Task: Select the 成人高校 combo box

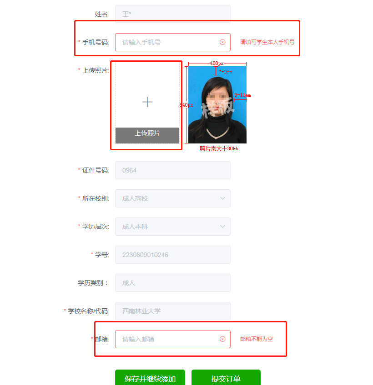Action: 173,198
